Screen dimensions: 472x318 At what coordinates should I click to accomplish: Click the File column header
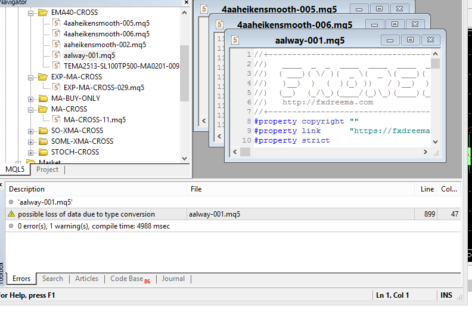300,189
